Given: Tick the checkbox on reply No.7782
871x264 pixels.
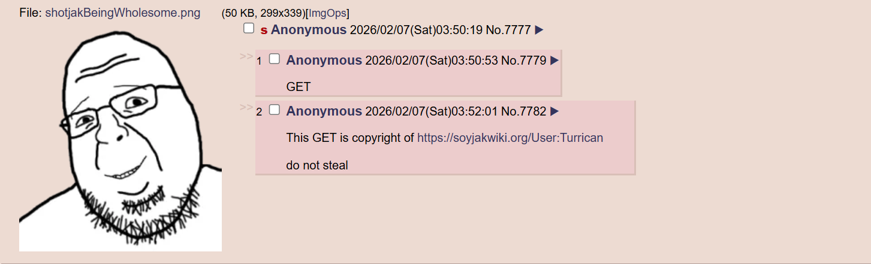Looking at the screenshot, I should pyautogui.click(x=275, y=110).
